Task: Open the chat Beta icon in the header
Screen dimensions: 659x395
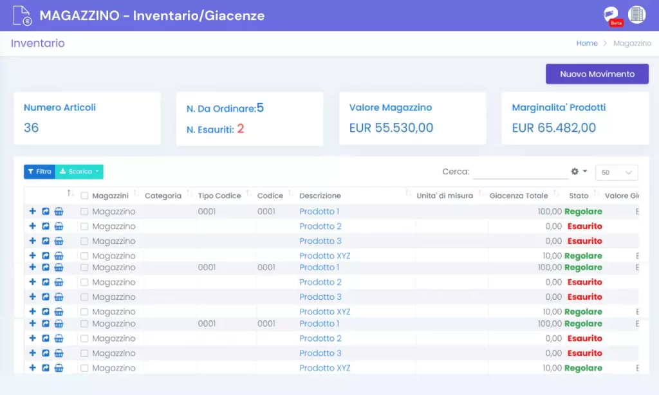Action: [x=612, y=16]
